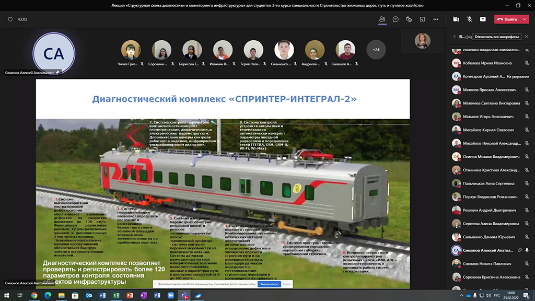Select Чичев participant video thumbnail
Viewport: 535px width, 301px height.
(131, 50)
